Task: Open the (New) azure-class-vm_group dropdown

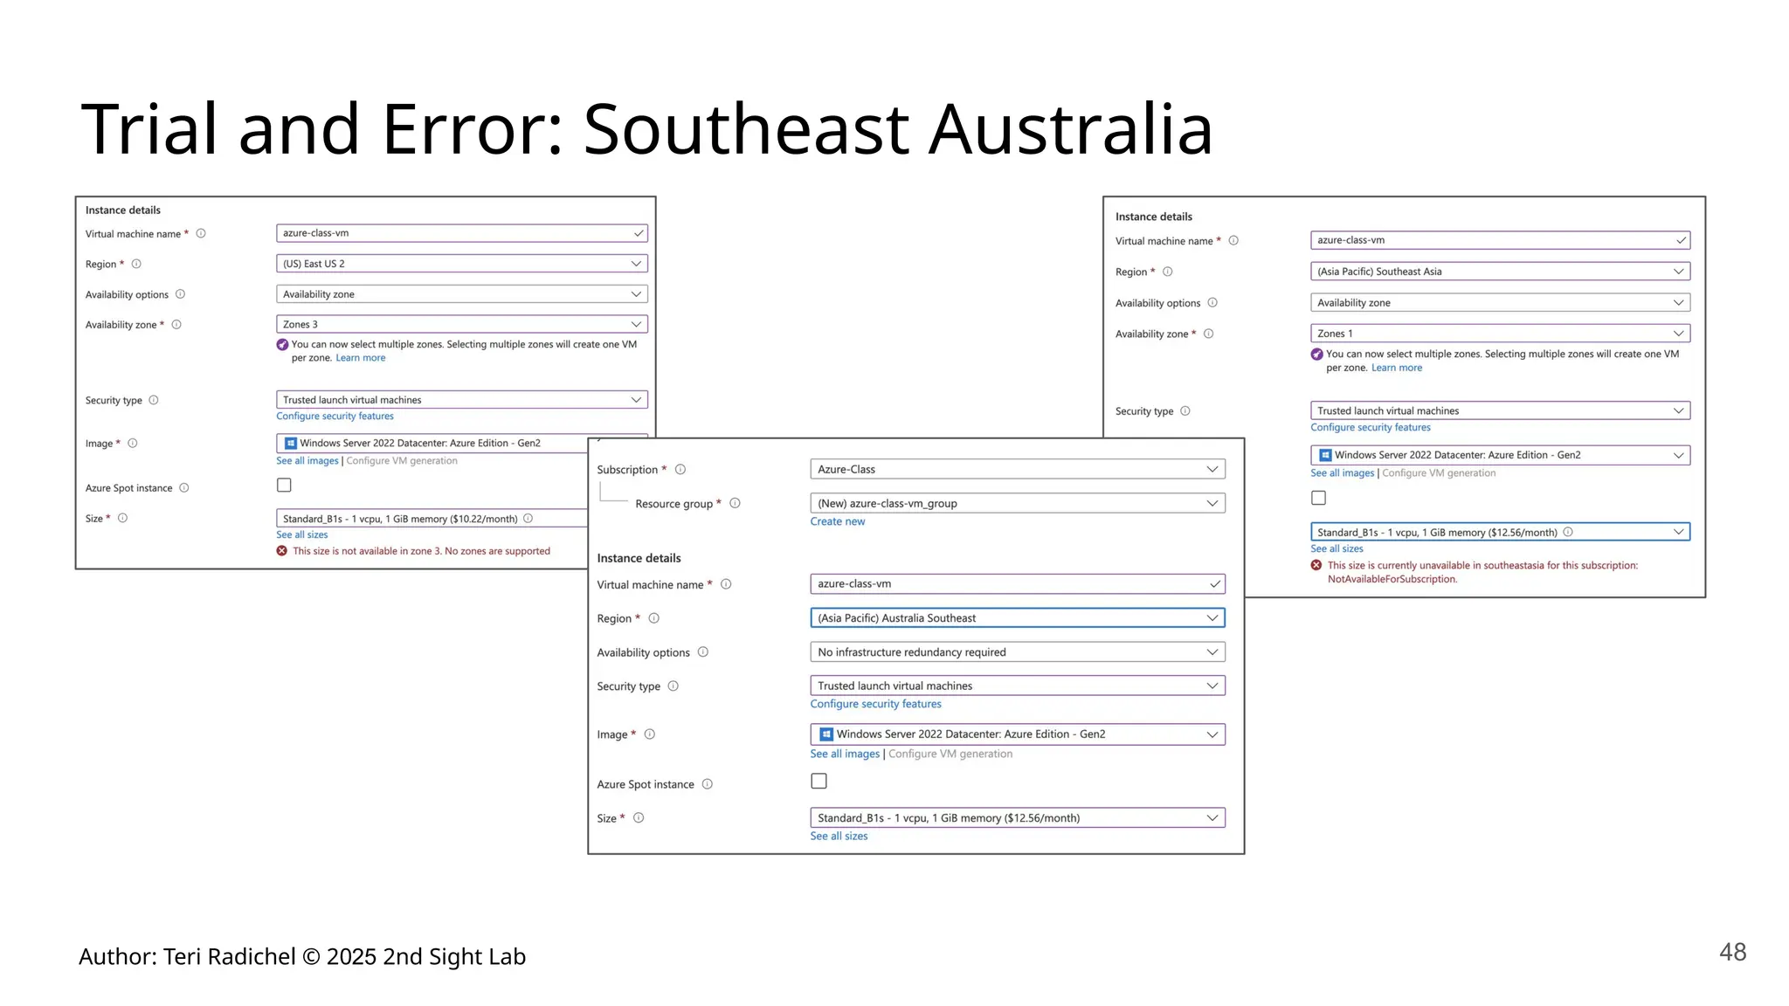Action: (x=1018, y=503)
